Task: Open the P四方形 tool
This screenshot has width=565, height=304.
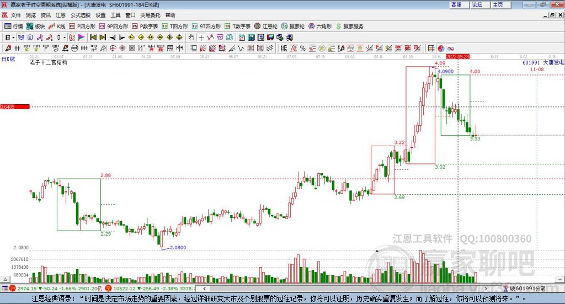Action: [82, 26]
